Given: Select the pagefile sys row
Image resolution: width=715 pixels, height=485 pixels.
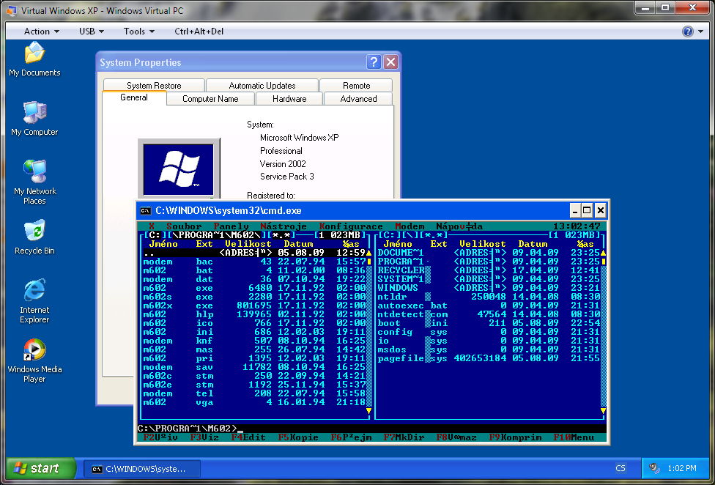Looking at the screenshot, I should point(489,359).
